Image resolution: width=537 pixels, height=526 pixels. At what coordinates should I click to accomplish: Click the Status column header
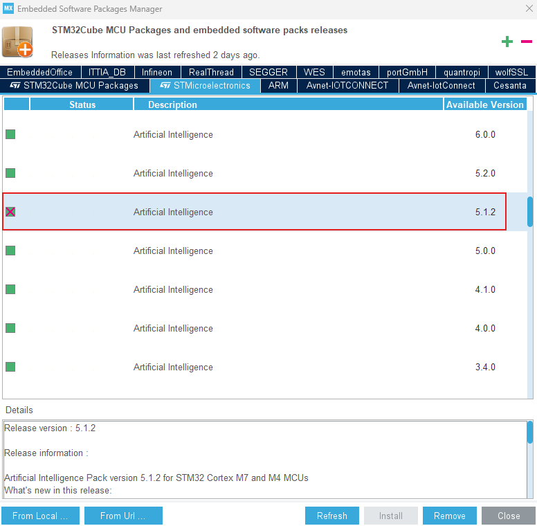tap(82, 105)
